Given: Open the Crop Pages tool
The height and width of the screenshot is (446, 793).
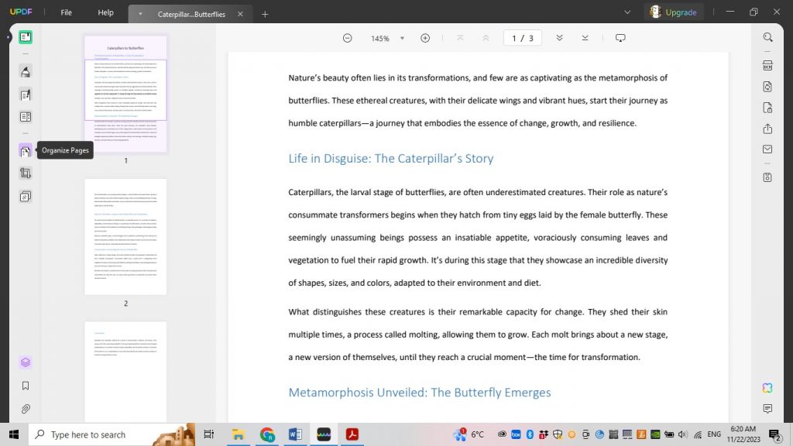Looking at the screenshot, I should tap(26, 172).
